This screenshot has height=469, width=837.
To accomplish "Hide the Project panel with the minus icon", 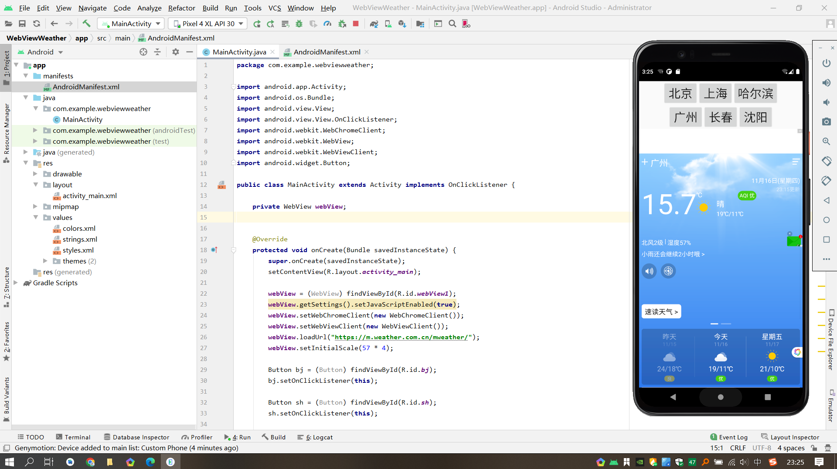I will [190, 52].
